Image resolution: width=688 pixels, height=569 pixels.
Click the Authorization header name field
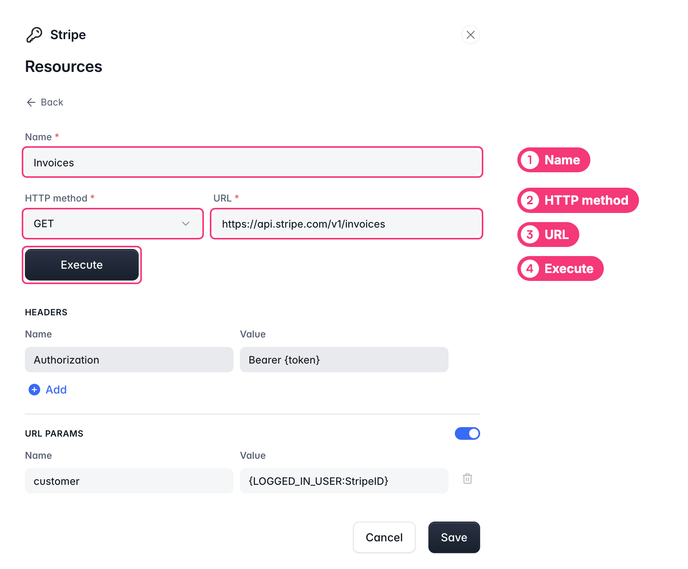coord(129,360)
